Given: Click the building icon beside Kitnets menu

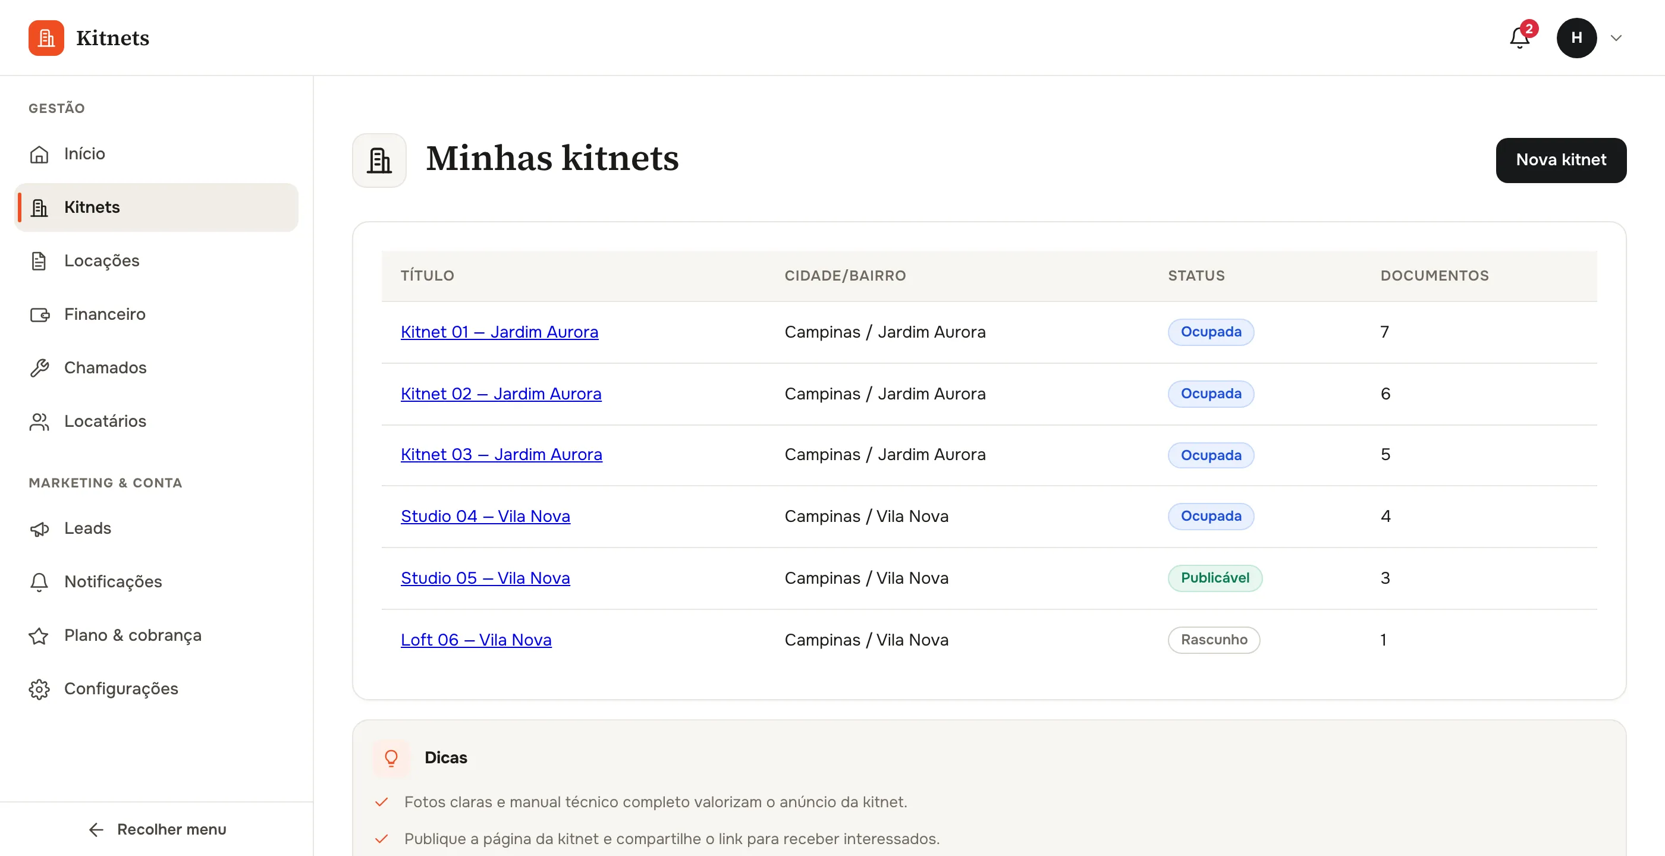Looking at the screenshot, I should 39,208.
